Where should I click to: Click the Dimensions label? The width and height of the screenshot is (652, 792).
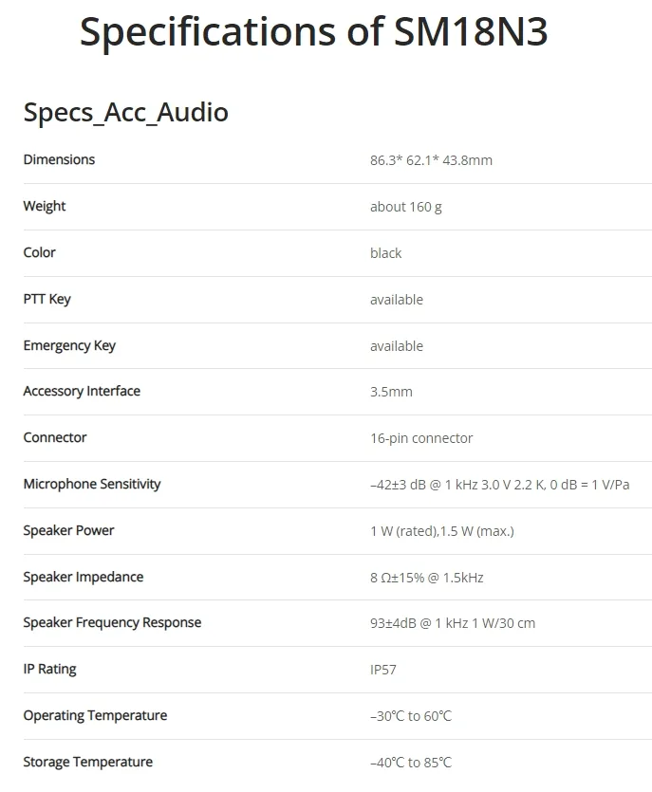pyautogui.click(x=59, y=159)
